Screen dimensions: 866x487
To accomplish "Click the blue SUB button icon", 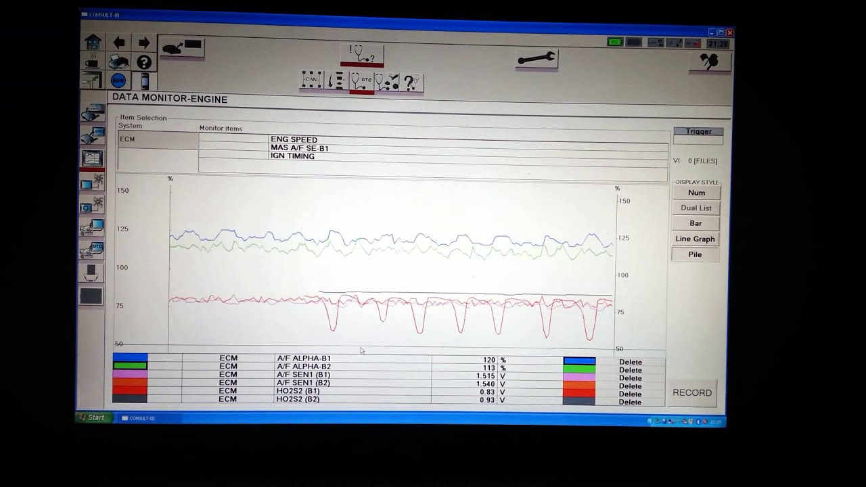I will point(118,81).
